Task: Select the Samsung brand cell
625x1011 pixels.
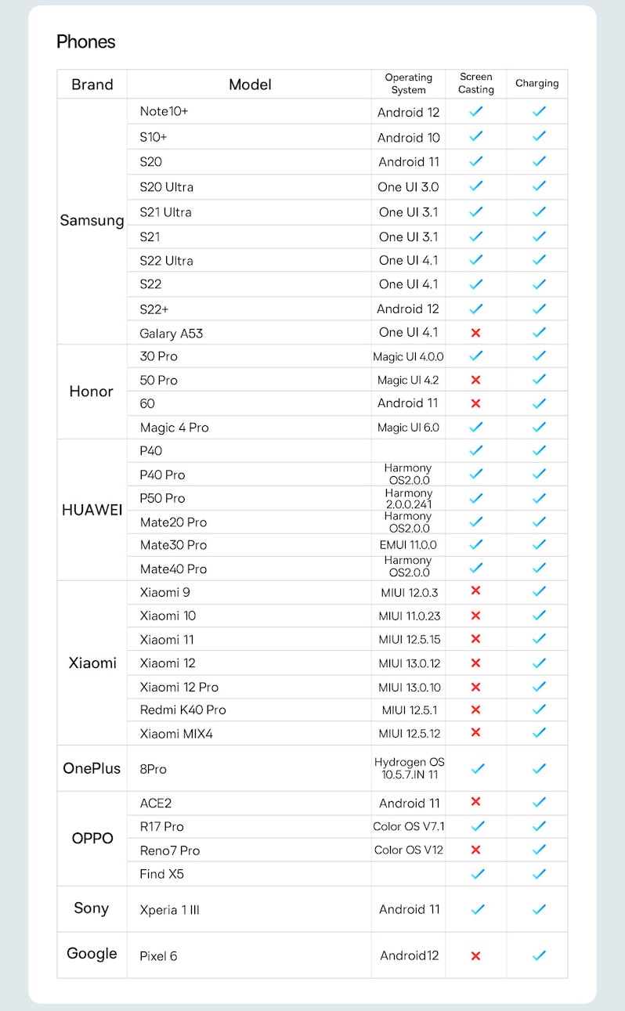Action: point(92,221)
